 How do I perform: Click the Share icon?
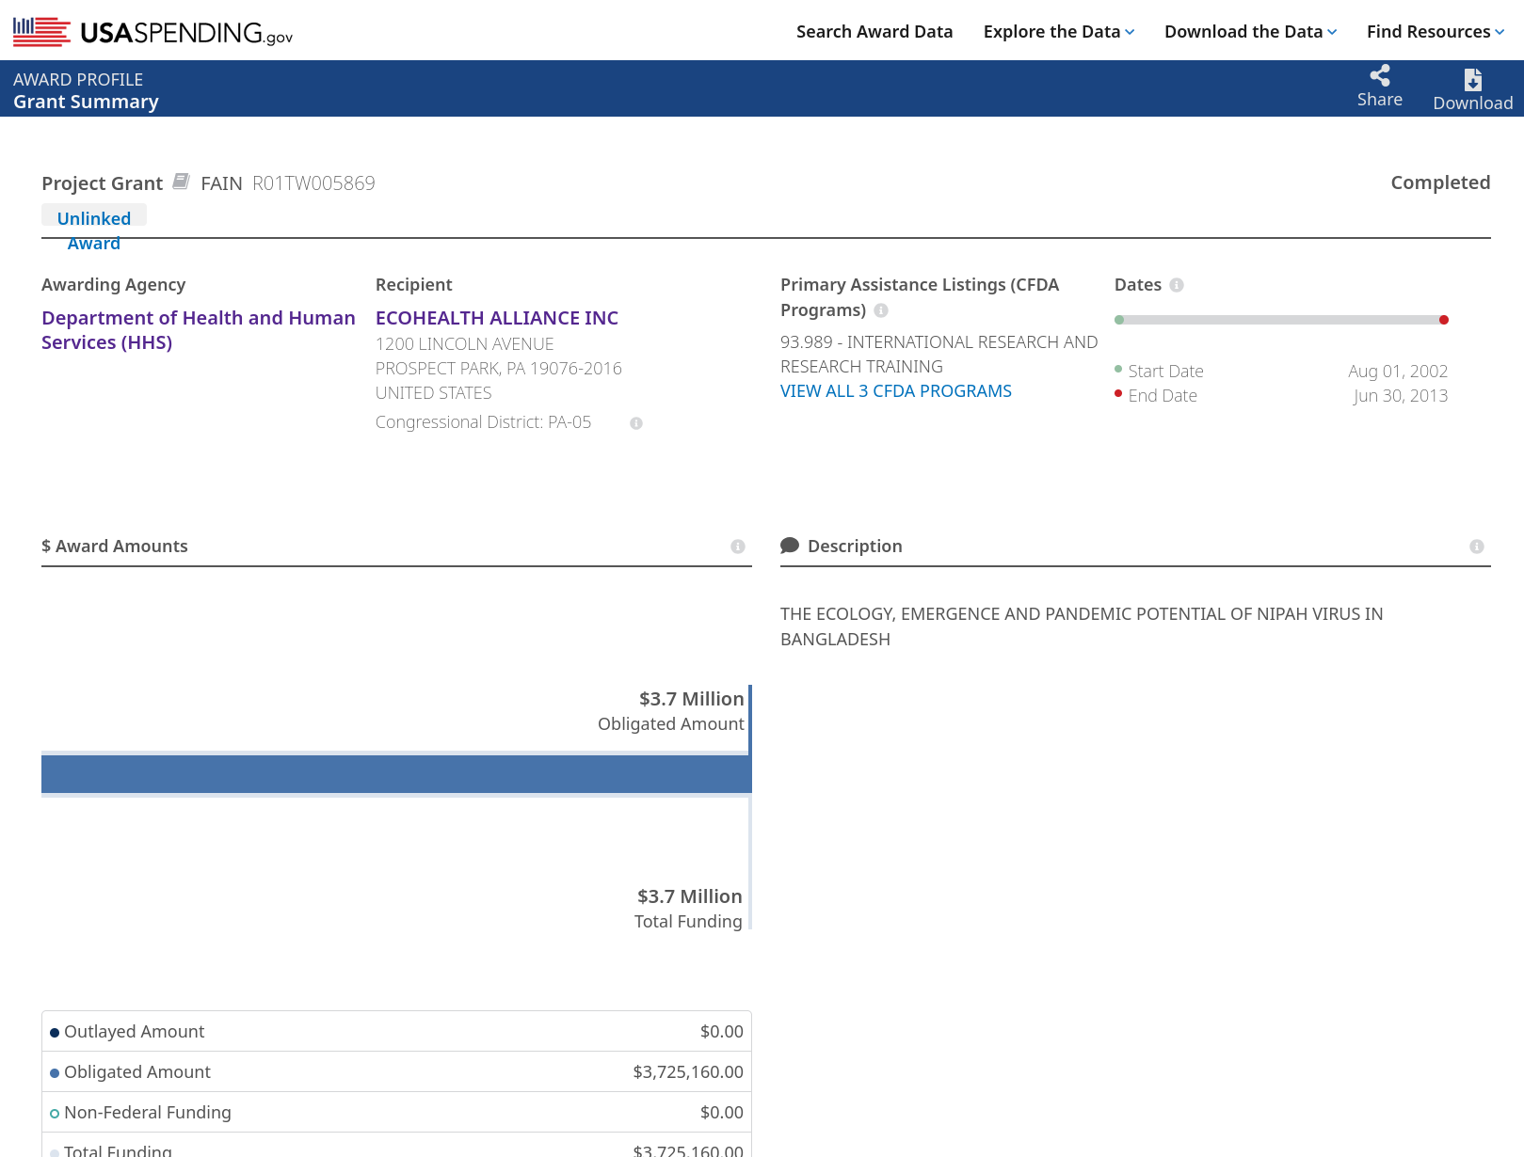click(1380, 75)
